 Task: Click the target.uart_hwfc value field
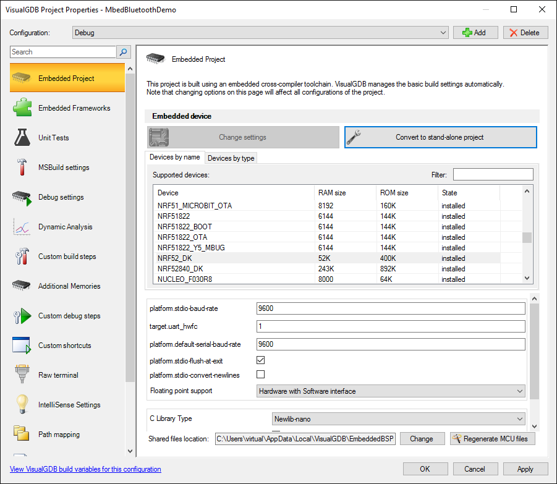coord(391,326)
